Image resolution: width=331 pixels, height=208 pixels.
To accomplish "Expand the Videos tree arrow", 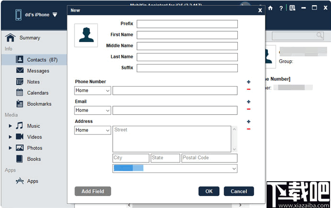I will pos(10,137).
